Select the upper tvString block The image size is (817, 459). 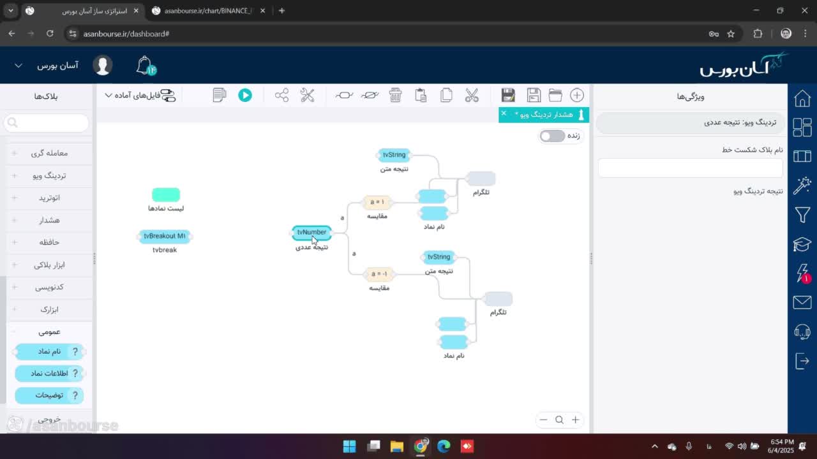(394, 155)
